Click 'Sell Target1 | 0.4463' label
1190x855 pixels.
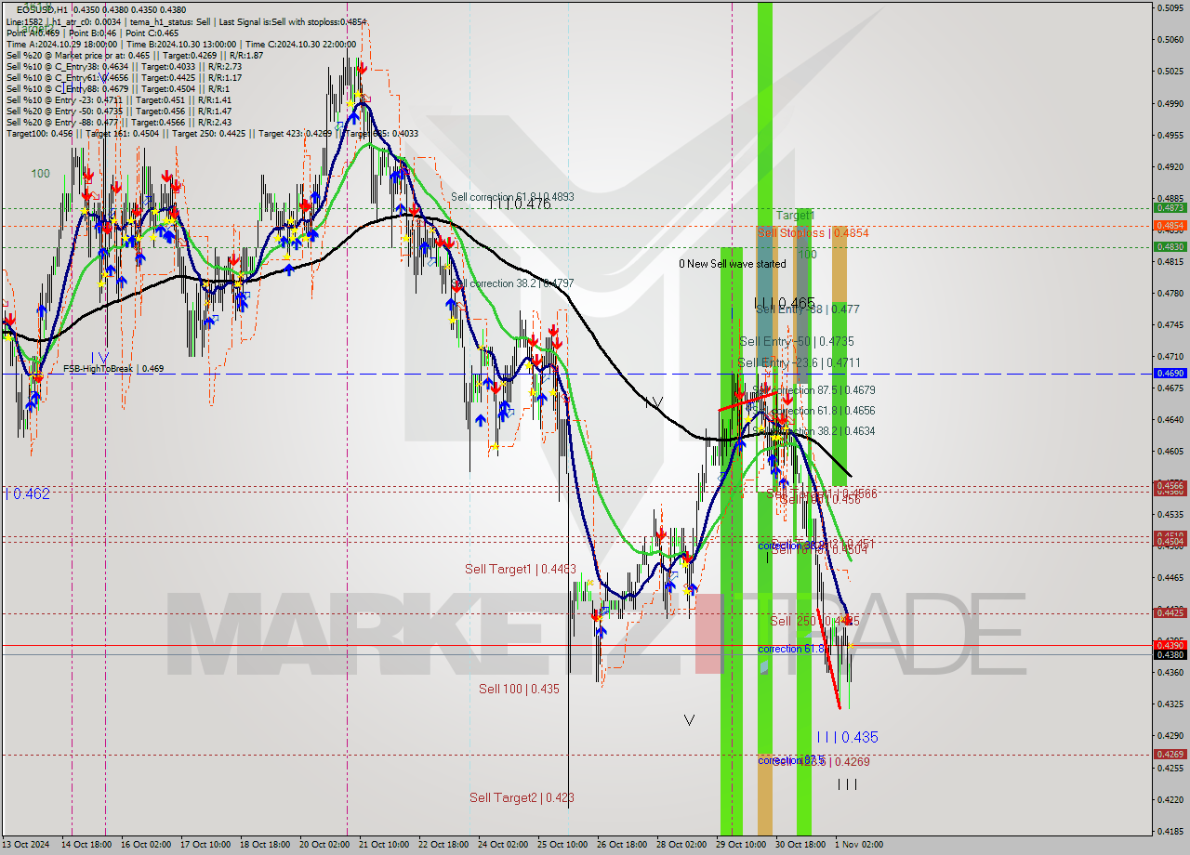coord(521,569)
